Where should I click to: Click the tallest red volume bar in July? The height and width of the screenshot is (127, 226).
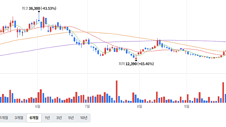tap(117, 92)
